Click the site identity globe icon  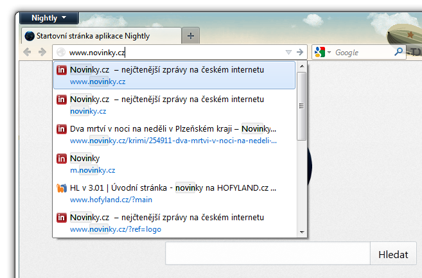[61, 52]
